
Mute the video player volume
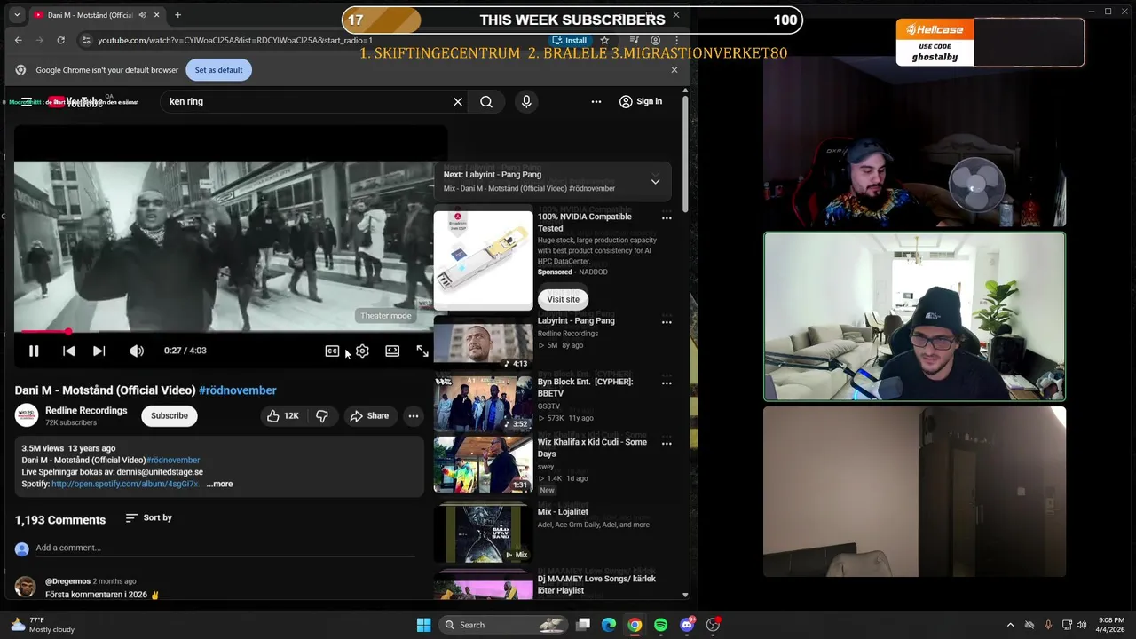[137, 351]
